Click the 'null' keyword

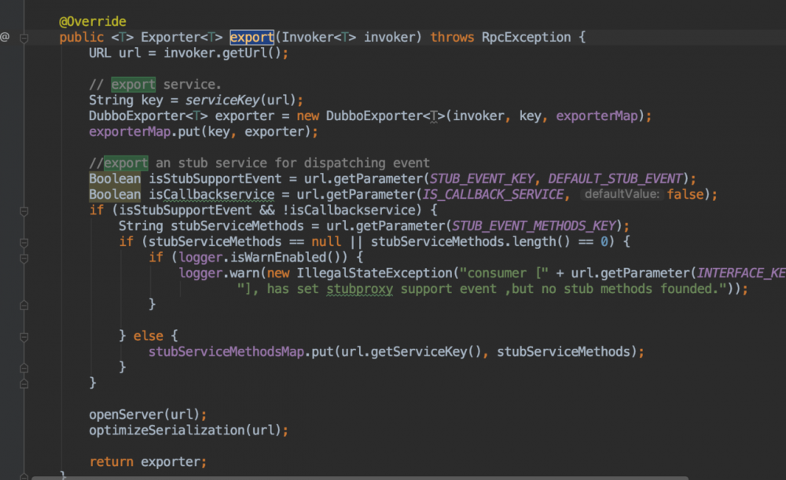[326, 241]
